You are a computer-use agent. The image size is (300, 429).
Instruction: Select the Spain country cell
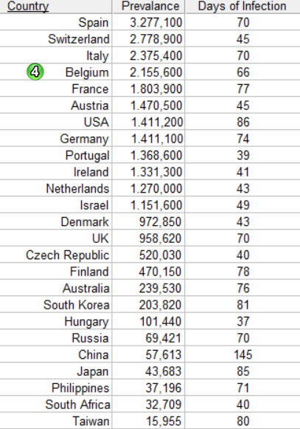point(56,22)
